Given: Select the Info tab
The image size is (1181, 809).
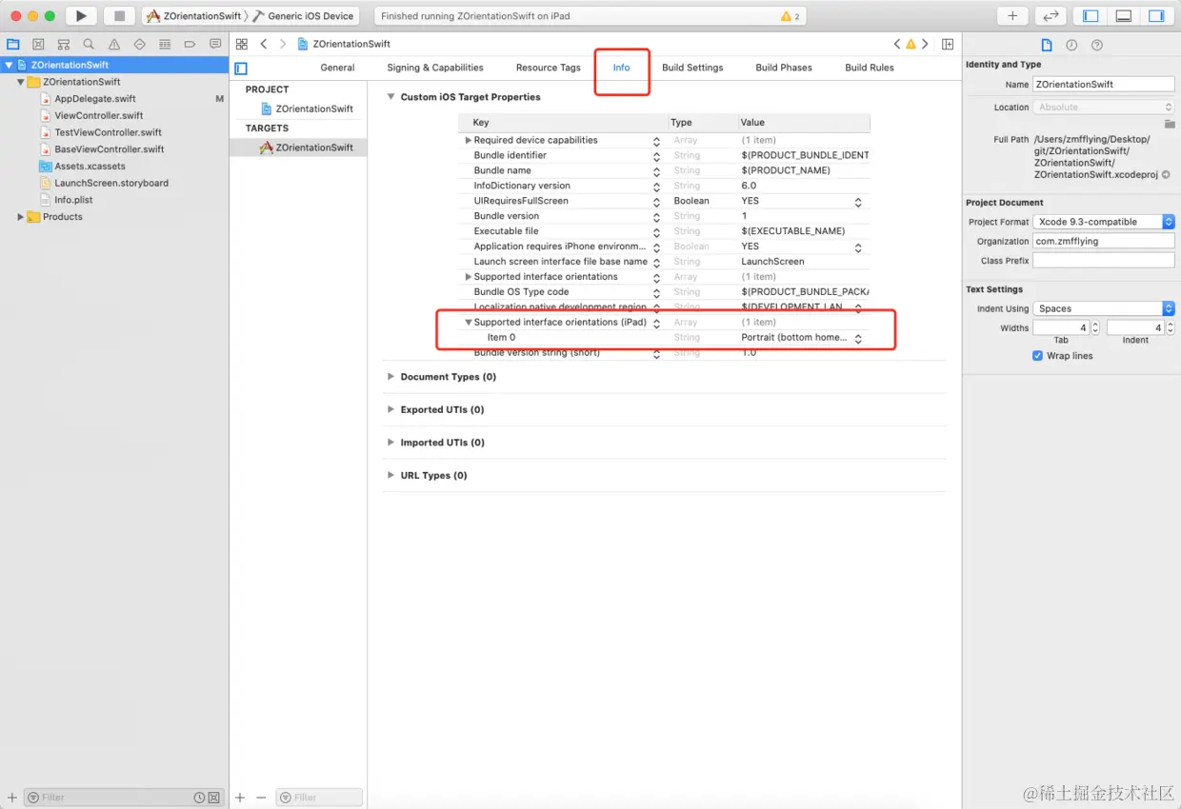Looking at the screenshot, I should point(621,68).
